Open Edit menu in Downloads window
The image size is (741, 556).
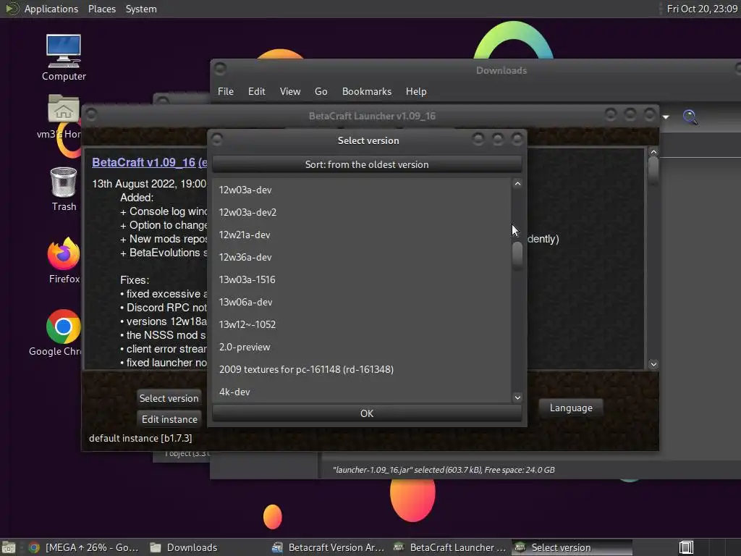click(257, 91)
